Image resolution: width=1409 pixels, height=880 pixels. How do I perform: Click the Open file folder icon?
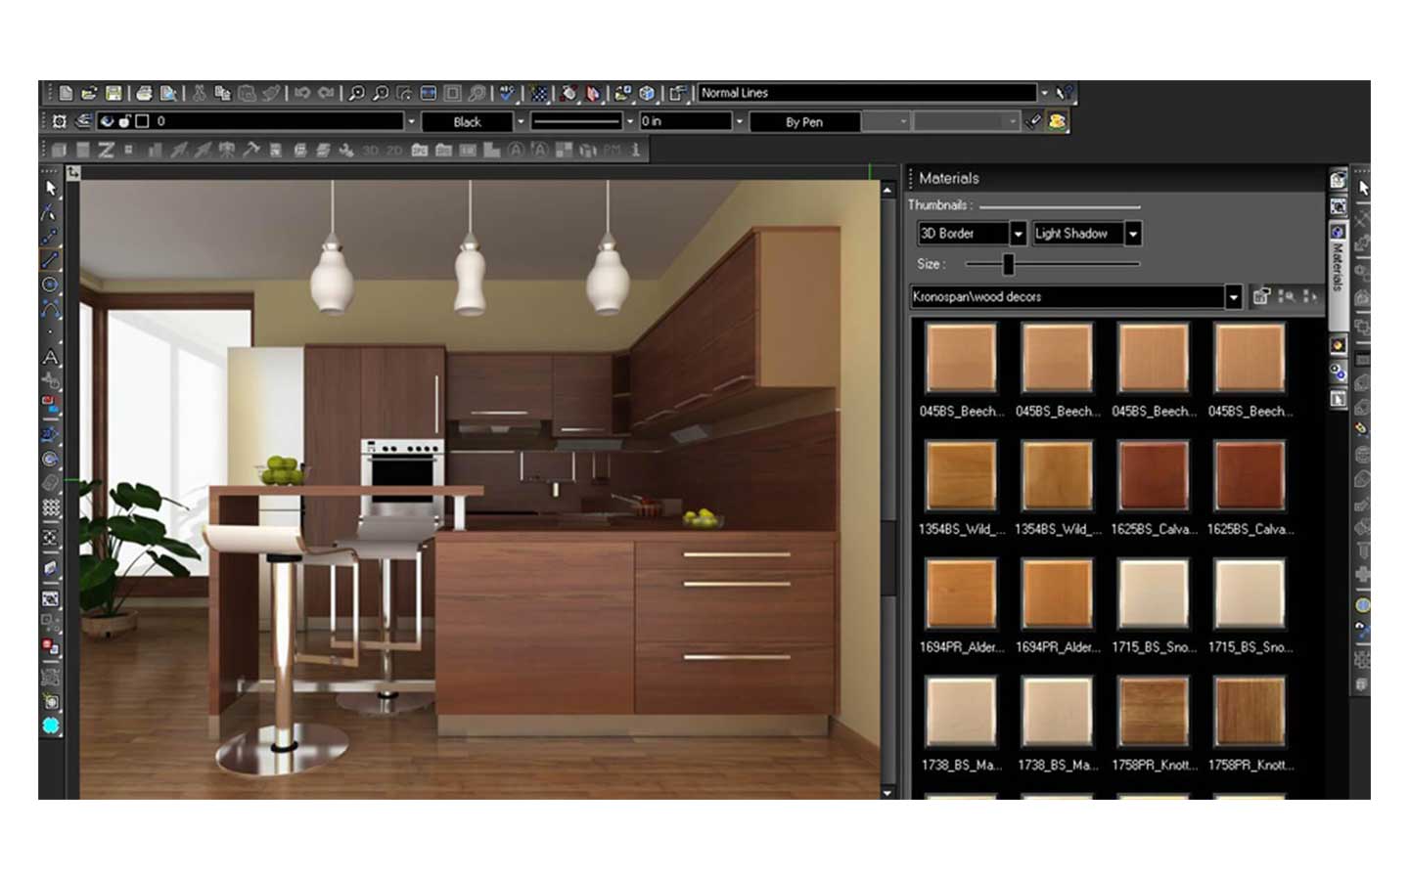coord(89,93)
